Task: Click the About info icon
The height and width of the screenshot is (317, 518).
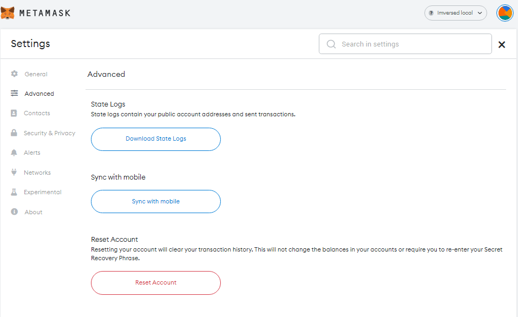Action: pyautogui.click(x=14, y=212)
